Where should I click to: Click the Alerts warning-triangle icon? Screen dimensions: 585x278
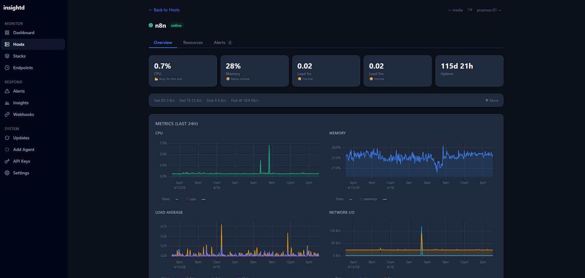[7, 91]
